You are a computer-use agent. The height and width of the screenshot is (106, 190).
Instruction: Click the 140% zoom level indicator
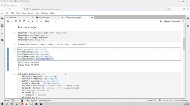pyautogui.click(x=165, y=9)
